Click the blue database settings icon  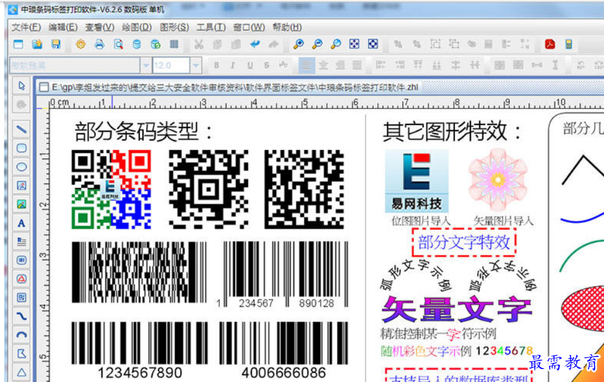pos(137,45)
